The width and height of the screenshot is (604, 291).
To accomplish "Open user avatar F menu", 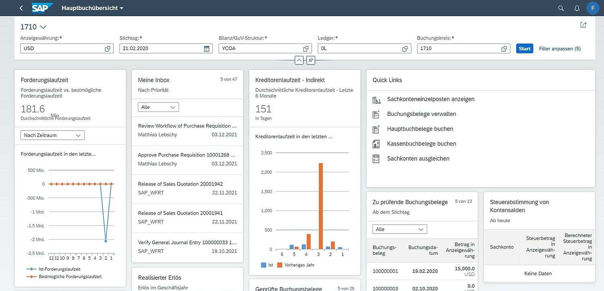I will coord(593,8).
